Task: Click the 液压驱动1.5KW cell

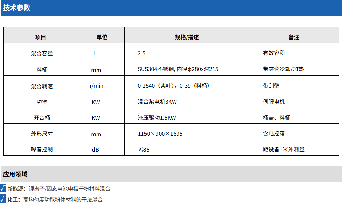Action: pos(157,118)
